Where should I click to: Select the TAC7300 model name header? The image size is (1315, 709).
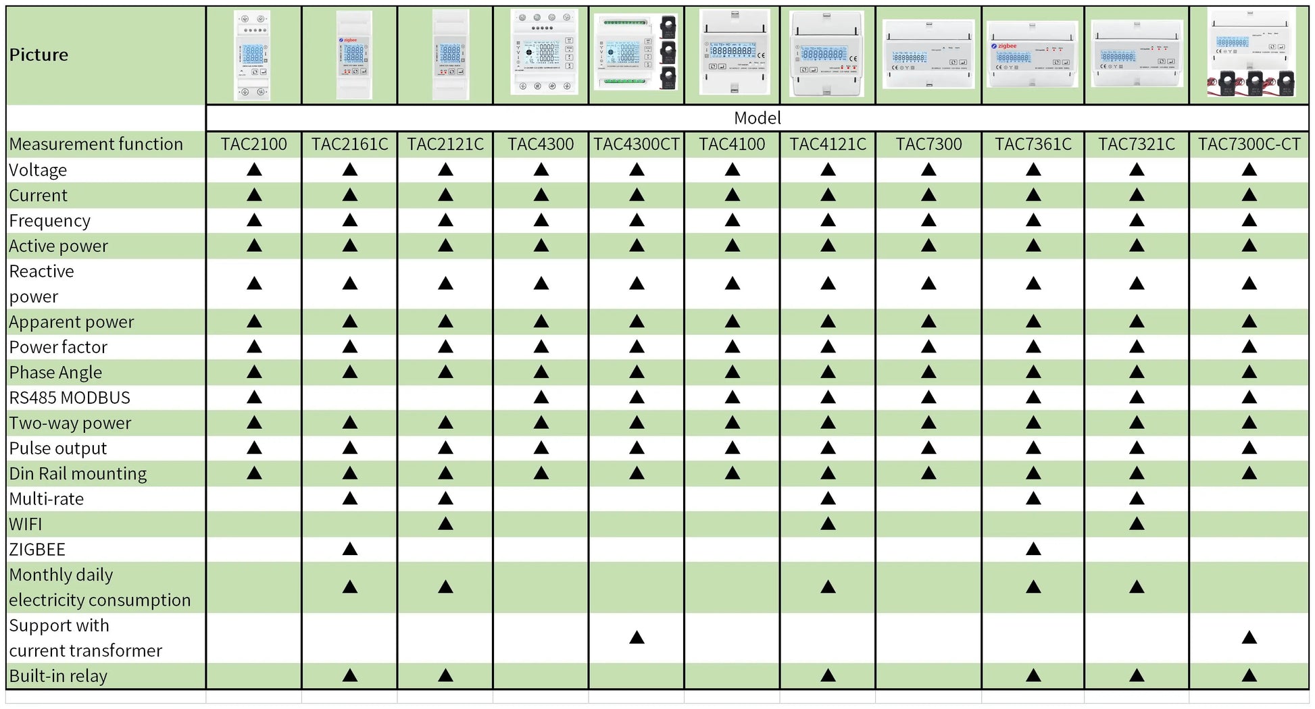(x=928, y=144)
